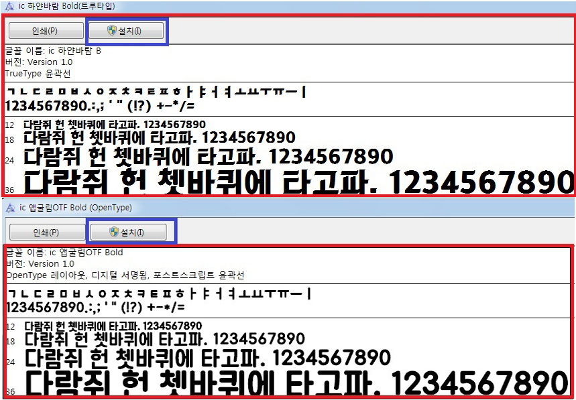Click the line '글꼴 이름: ic 앱굴림OTF Bold'
Viewport: 576px width, 400px height.
(x=64, y=253)
